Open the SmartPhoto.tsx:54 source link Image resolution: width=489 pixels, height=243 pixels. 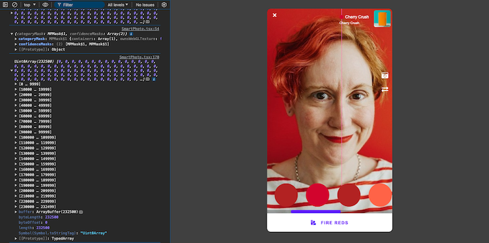pyautogui.click(x=140, y=29)
